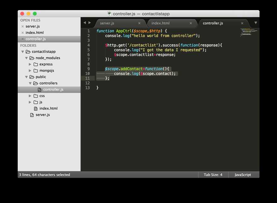
Task: Click line number 13 in the gutter
Action: tap(87, 88)
